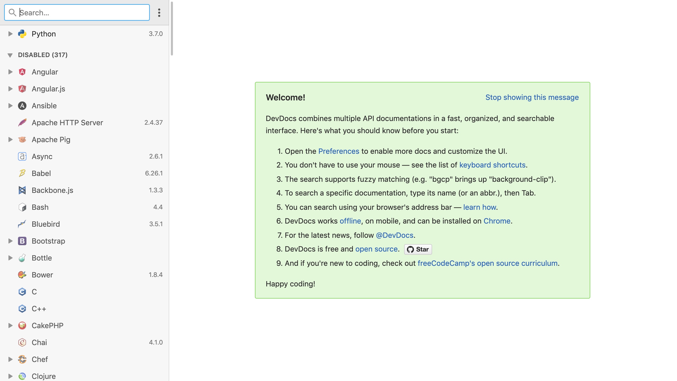This screenshot has width=677, height=381.
Task: Click the Angular logo icon
Action: click(x=22, y=72)
